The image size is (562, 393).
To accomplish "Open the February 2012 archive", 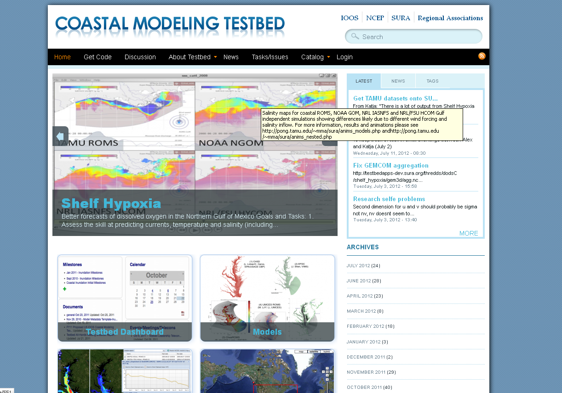I will tap(366, 326).
